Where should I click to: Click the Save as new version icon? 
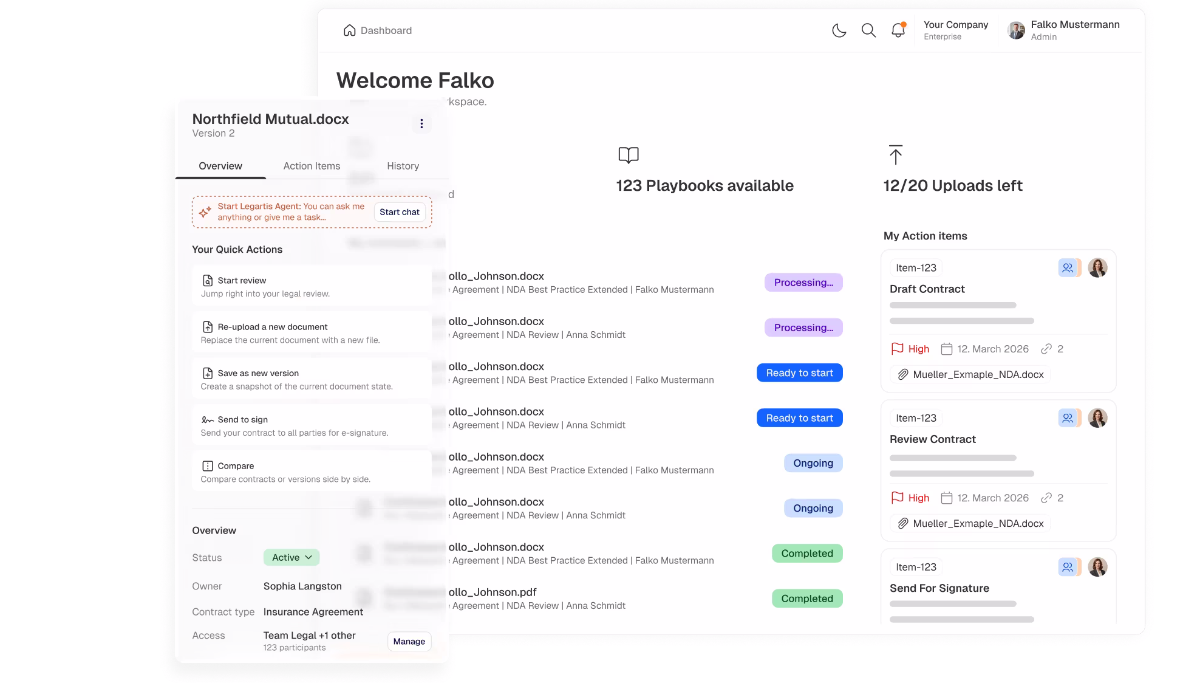(x=208, y=373)
